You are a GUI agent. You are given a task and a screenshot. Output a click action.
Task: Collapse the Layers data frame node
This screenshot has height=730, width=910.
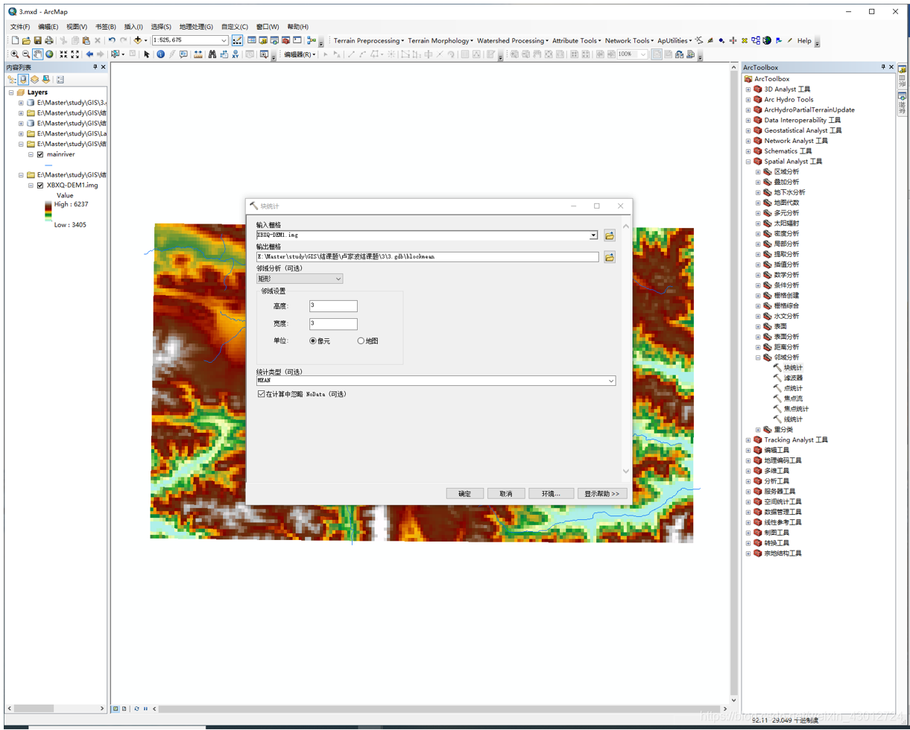click(x=10, y=92)
